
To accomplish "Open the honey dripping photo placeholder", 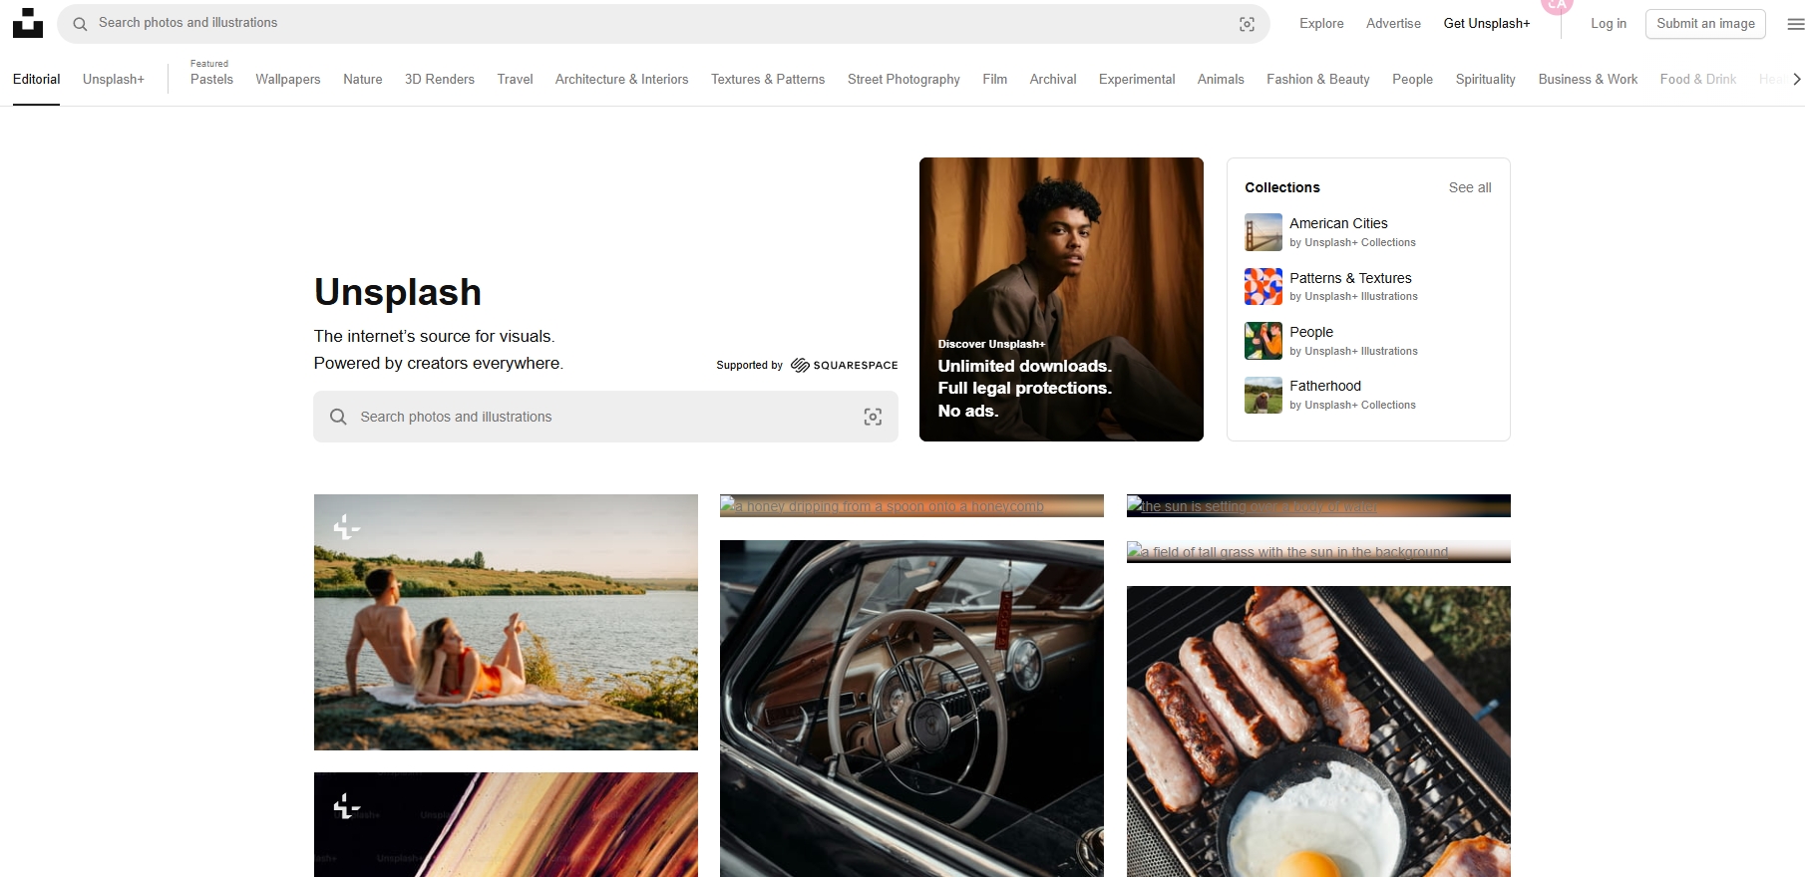I will (911, 506).
